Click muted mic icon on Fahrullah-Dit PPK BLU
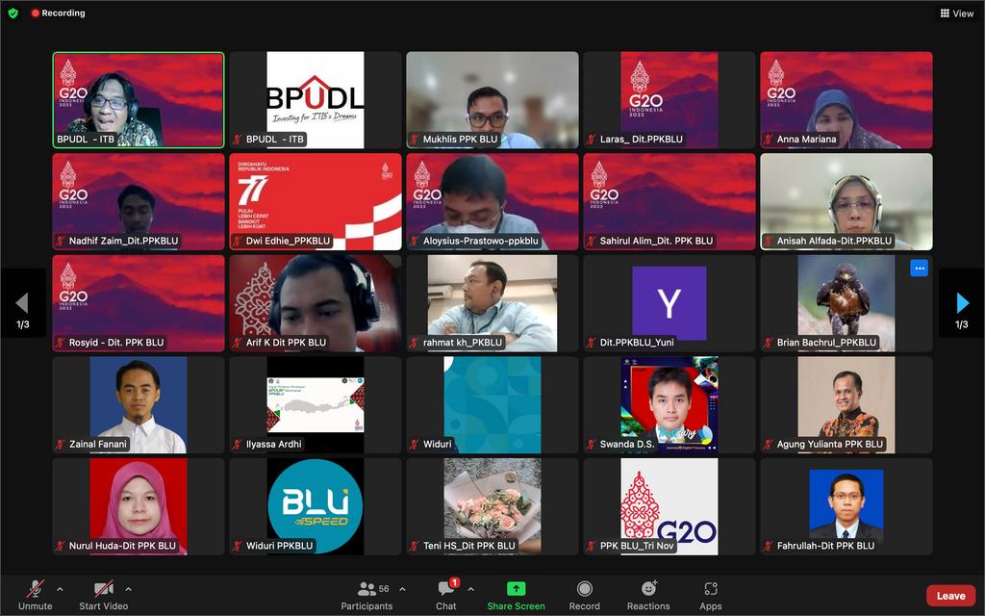This screenshot has width=985, height=616. [x=769, y=547]
